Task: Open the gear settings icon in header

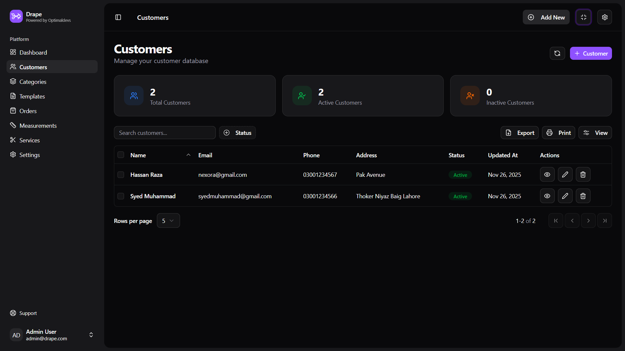Action: pos(604,17)
